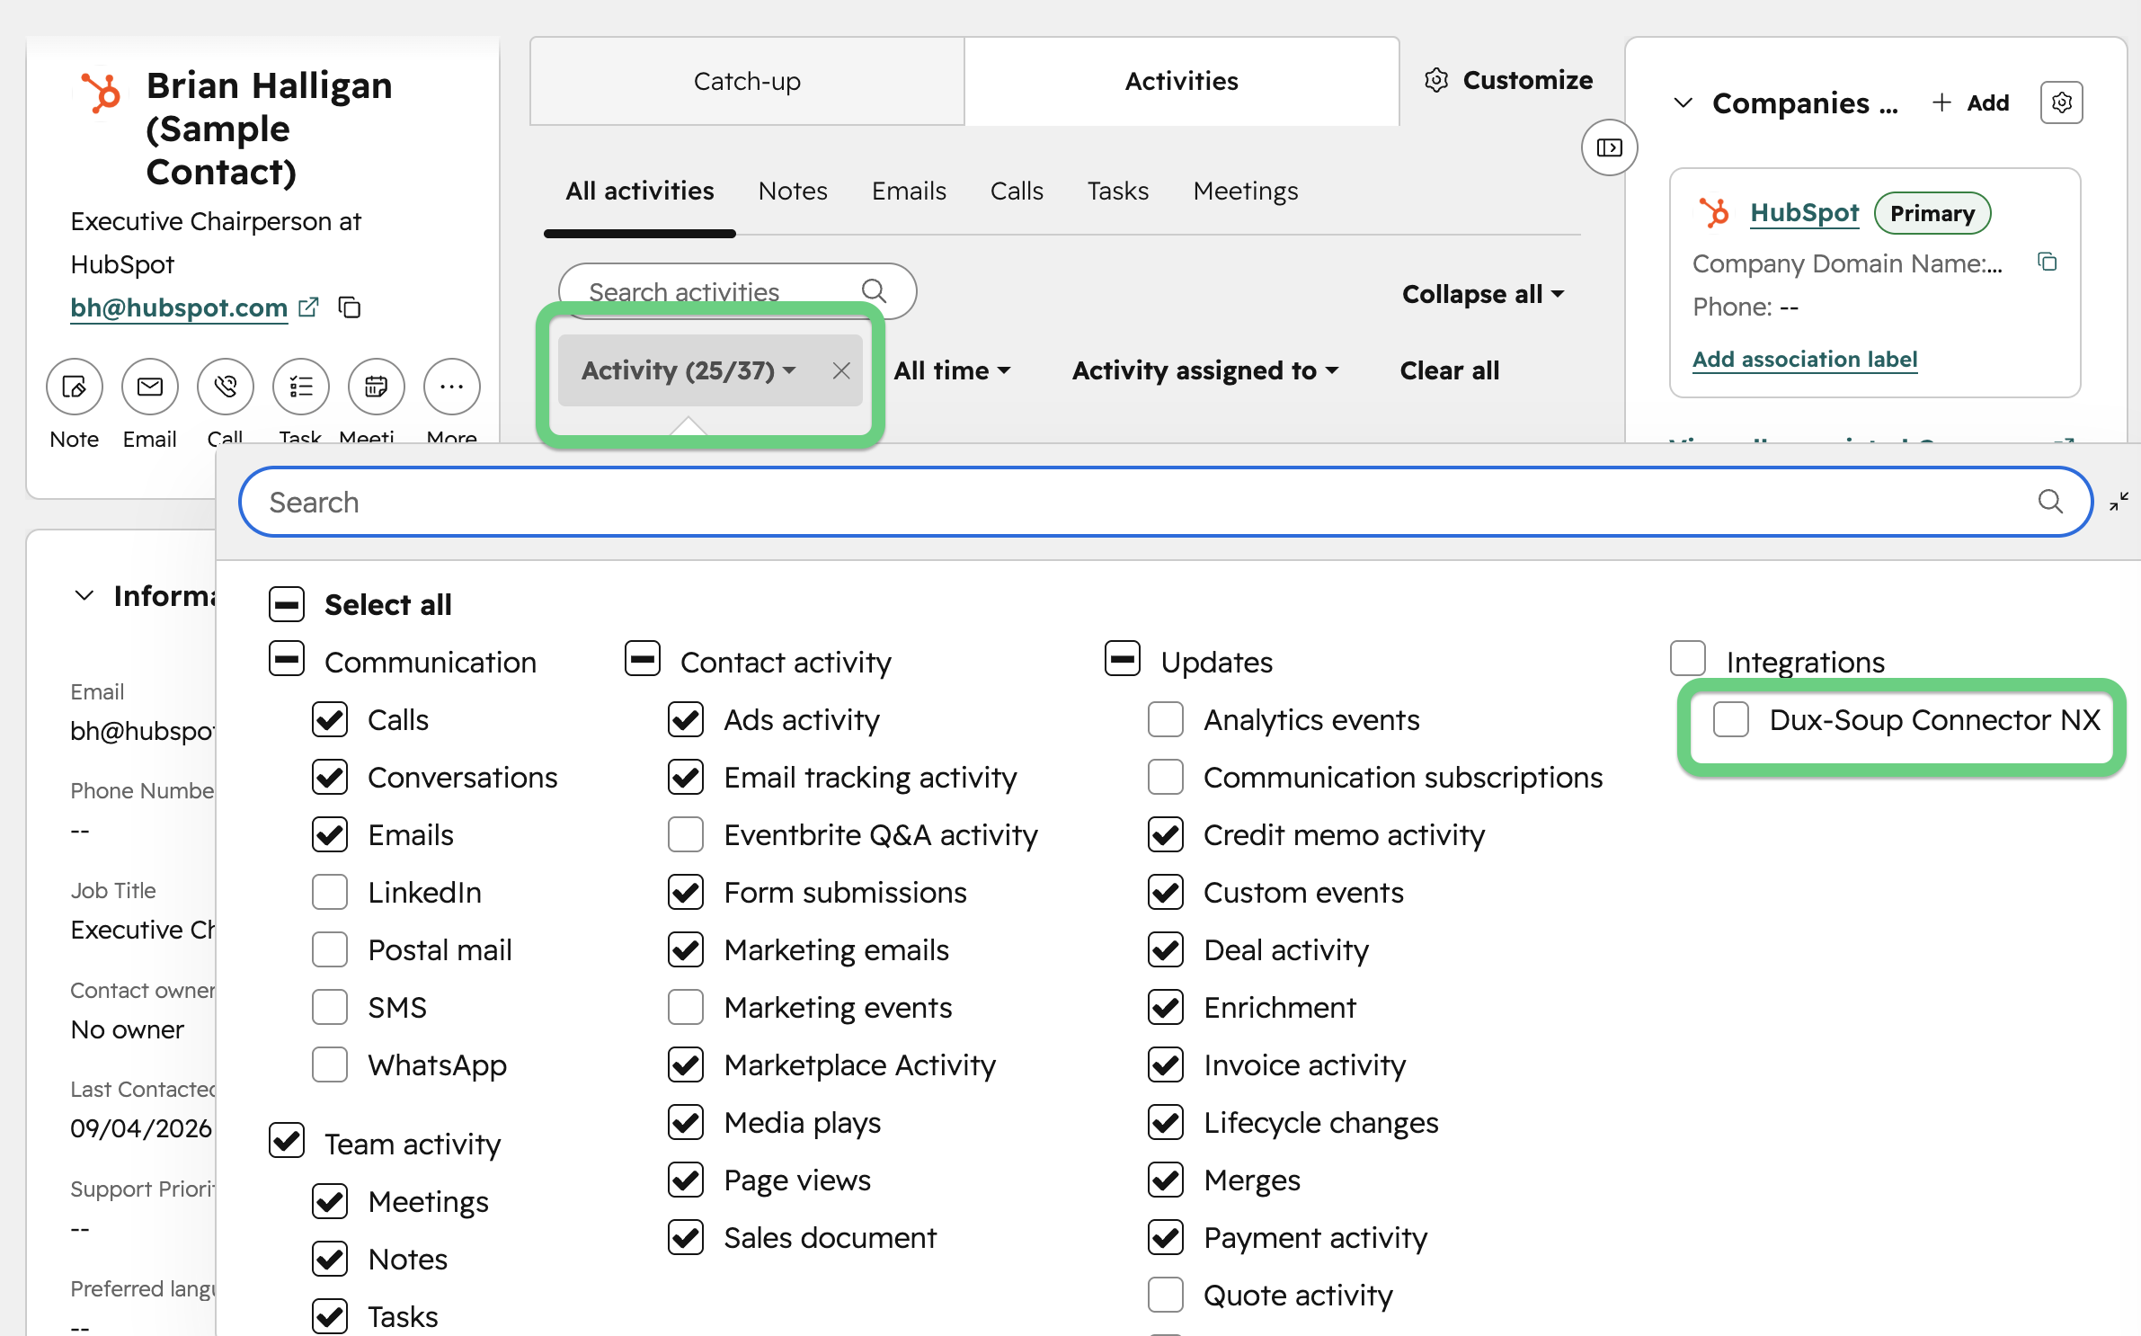The height and width of the screenshot is (1336, 2141).
Task: Check the Dux-Soup Connector NX checkbox
Action: tap(1731, 719)
